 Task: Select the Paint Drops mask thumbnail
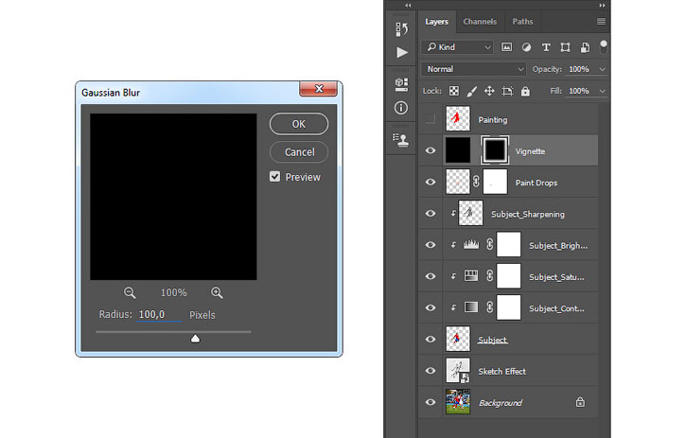[x=495, y=182]
